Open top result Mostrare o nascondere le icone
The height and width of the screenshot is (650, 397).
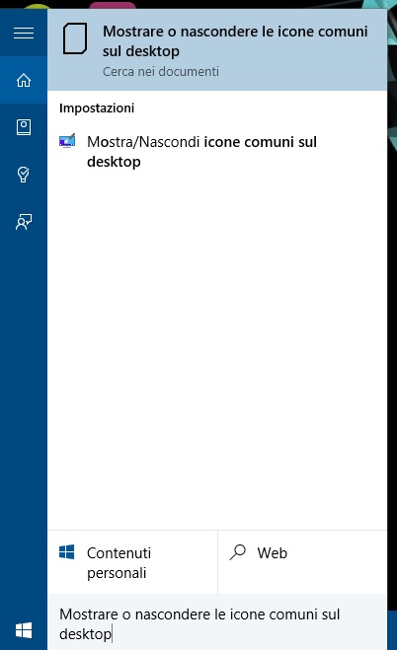[x=217, y=49]
